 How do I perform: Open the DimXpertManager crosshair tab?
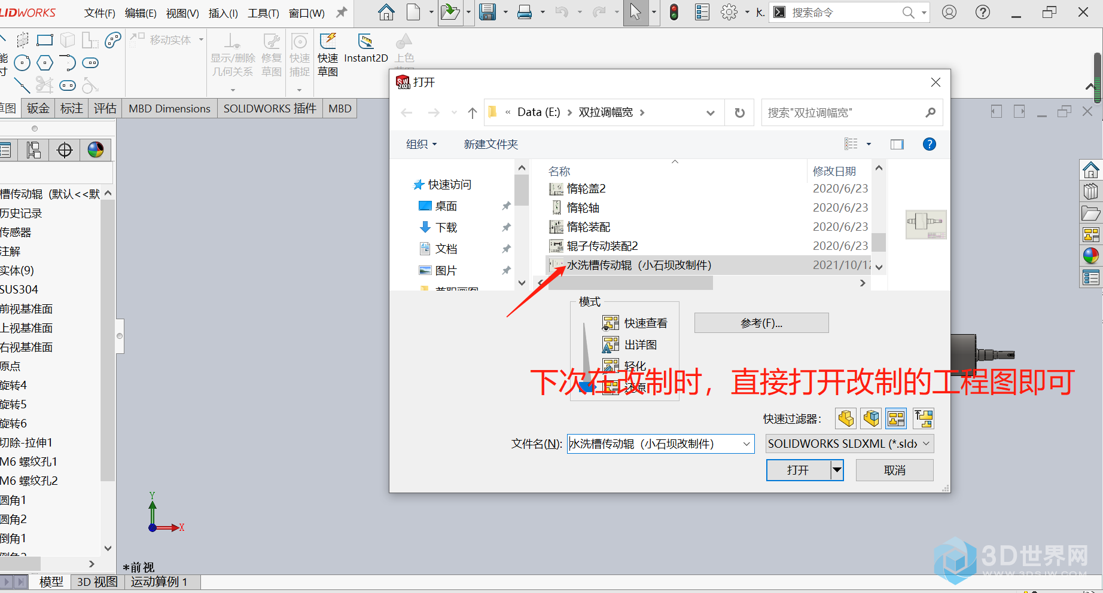click(65, 150)
